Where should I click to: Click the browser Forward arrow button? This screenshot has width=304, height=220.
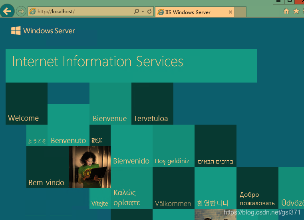coord(21,11)
